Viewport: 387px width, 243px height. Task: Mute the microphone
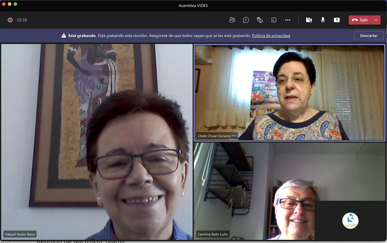point(323,20)
